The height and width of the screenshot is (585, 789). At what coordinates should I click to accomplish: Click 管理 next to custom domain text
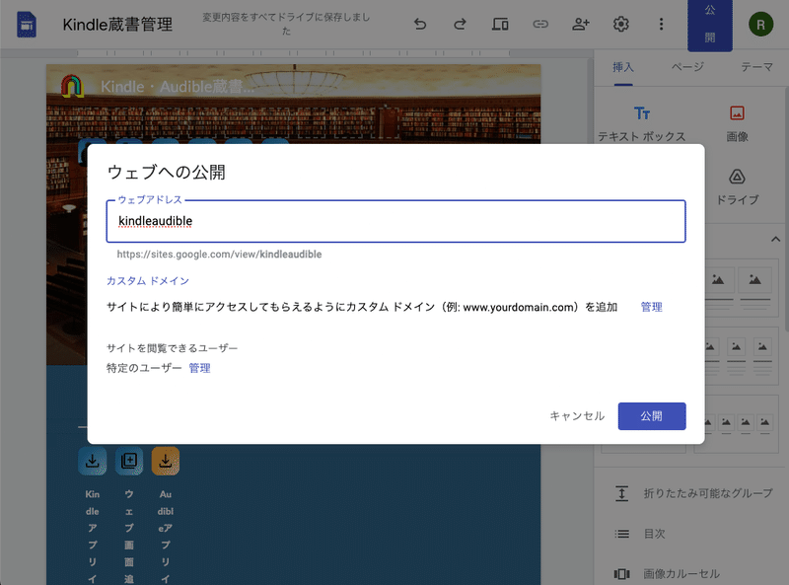652,307
